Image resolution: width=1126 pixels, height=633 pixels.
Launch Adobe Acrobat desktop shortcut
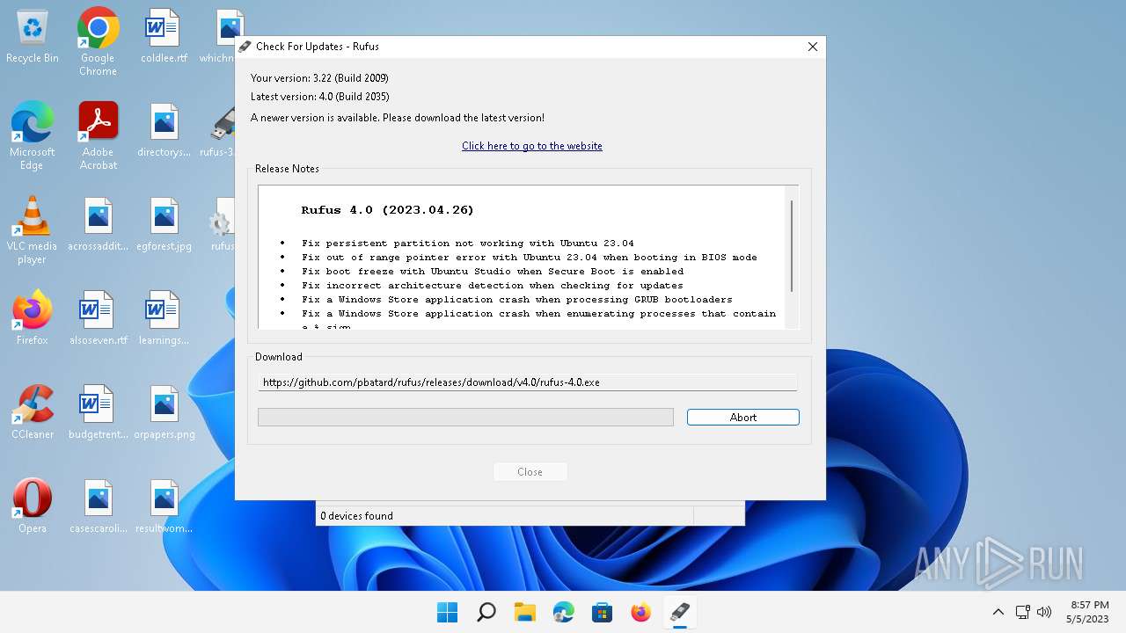(98, 135)
